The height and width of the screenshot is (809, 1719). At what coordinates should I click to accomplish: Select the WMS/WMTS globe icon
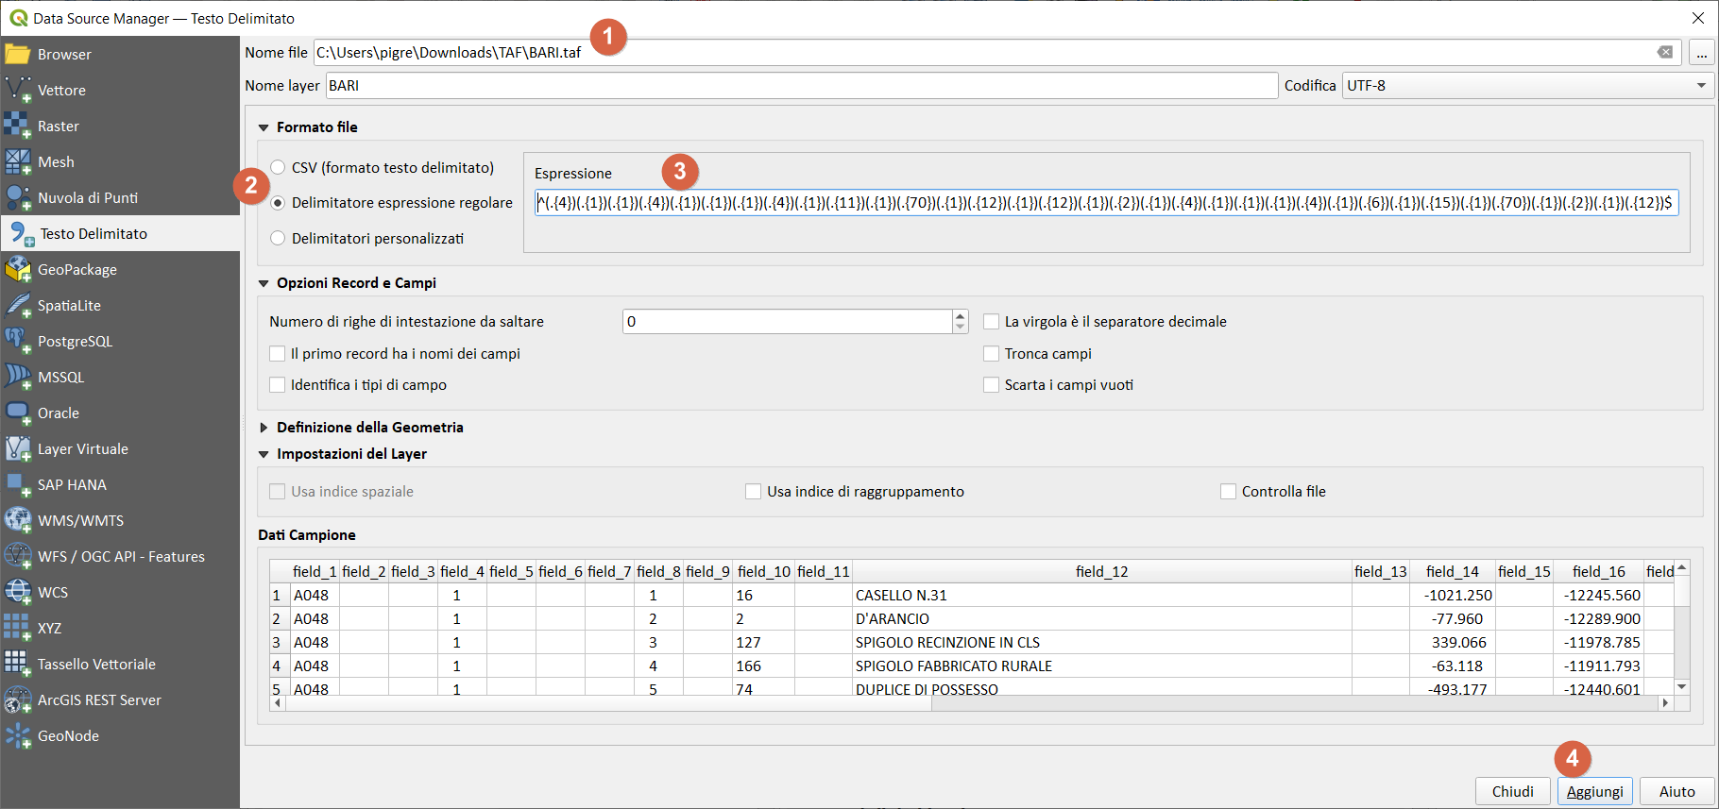tap(18, 521)
